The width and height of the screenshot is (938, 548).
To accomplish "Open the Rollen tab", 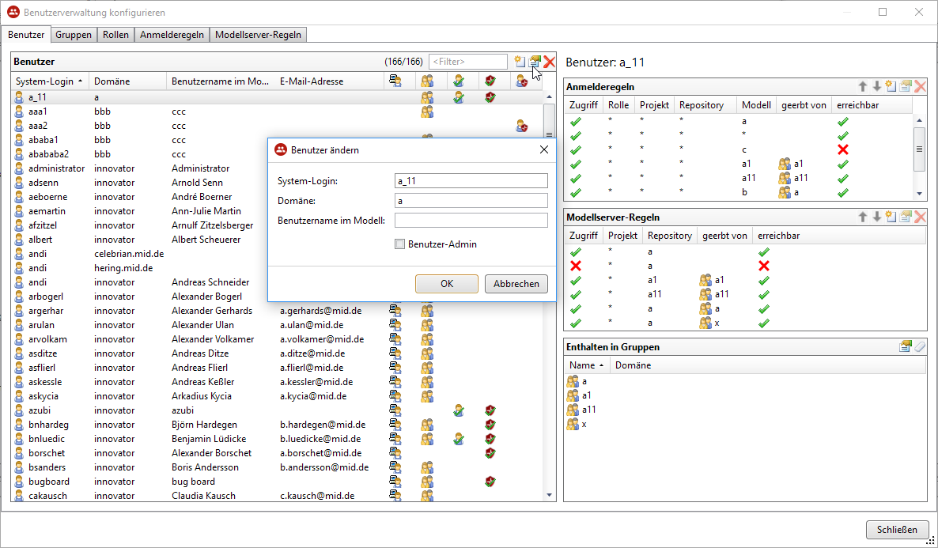I will point(115,35).
